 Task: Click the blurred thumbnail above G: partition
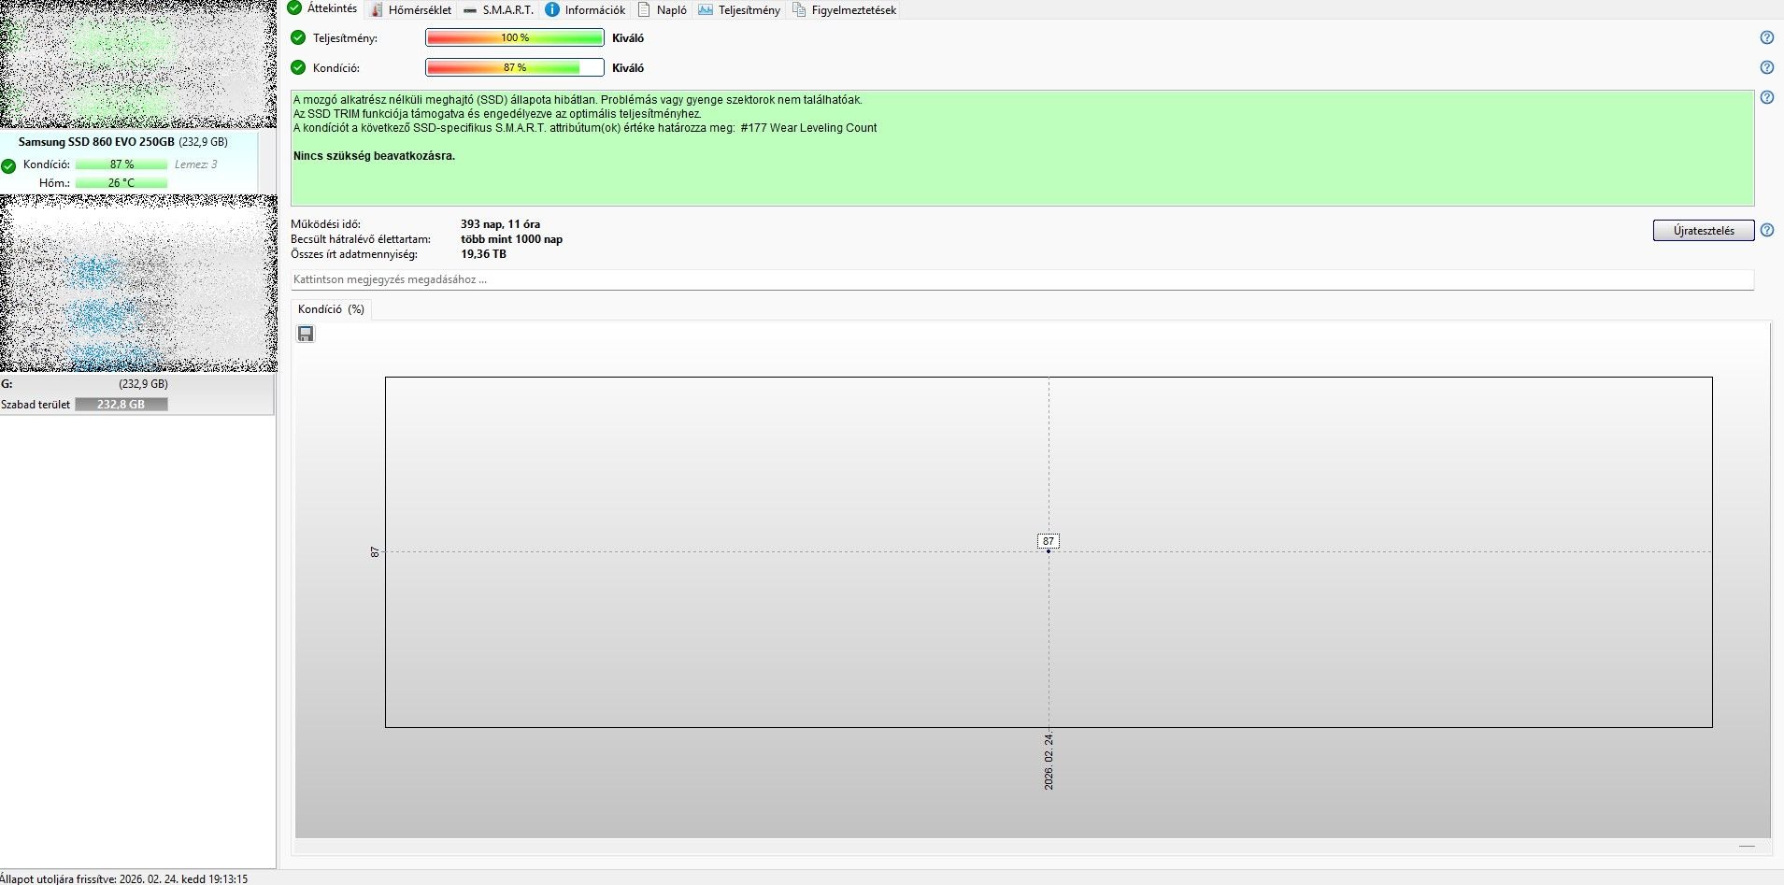[138, 283]
